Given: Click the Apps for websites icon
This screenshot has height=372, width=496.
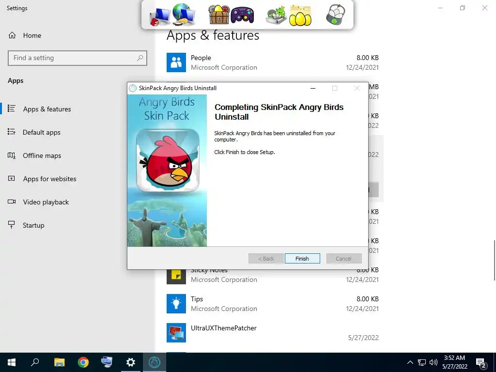Looking at the screenshot, I should pos(12,178).
